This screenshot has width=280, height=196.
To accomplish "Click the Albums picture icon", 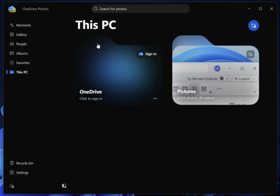I will tap(12, 53).
